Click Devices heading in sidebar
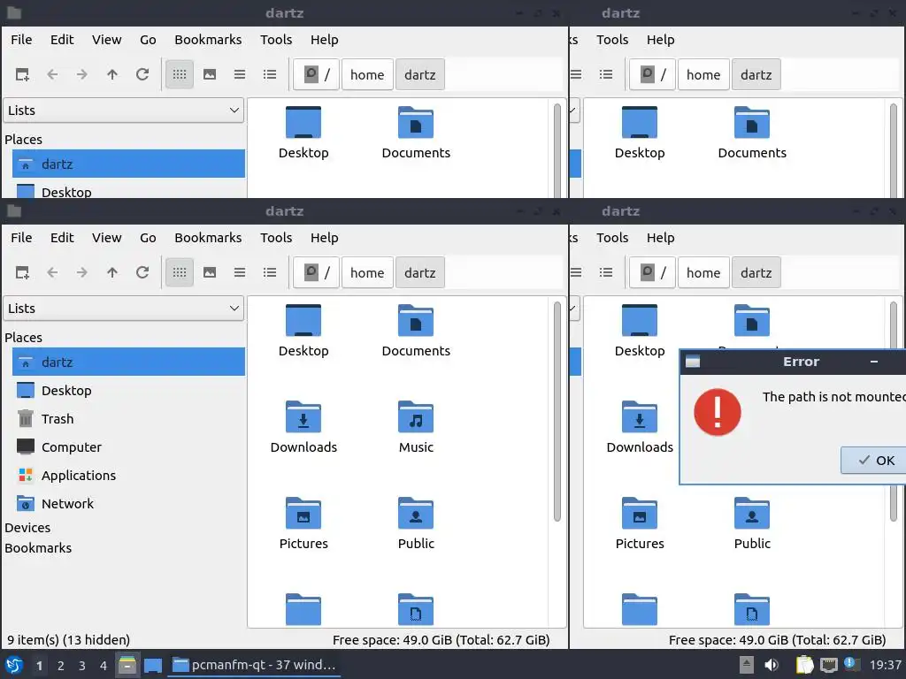Screen dimensions: 906x679 click(27, 528)
